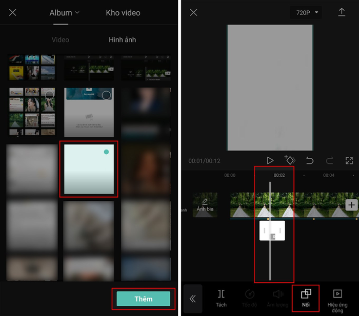This screenshot has width=359, height=316.
Task: Tick the selection circle on the photo collage thumbnail
Action: click(49, 95)
